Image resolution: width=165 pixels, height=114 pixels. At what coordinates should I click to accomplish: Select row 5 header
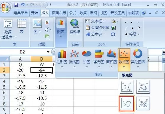pyautogui.click(x=5, y=87)
